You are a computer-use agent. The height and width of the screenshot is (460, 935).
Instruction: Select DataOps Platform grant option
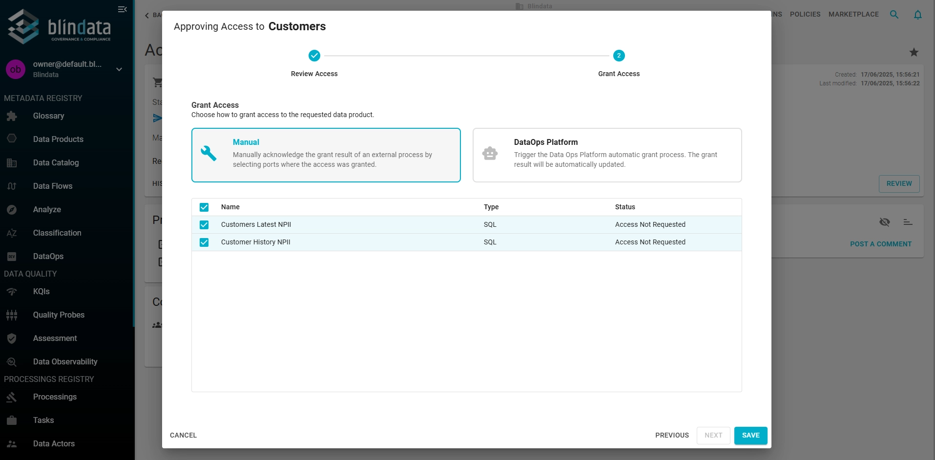607,155
